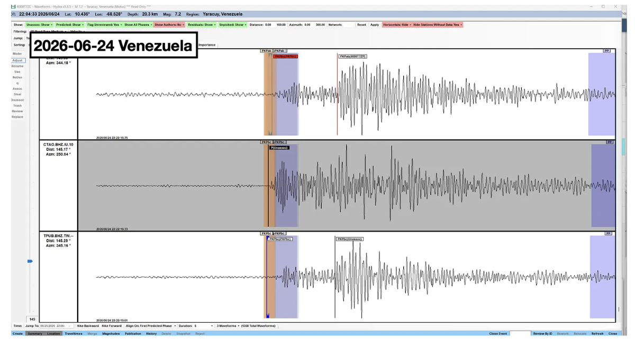635x348 pixels.
Task: Select the P(Unassoc) pick on CTAO
Action: point(279,148)
